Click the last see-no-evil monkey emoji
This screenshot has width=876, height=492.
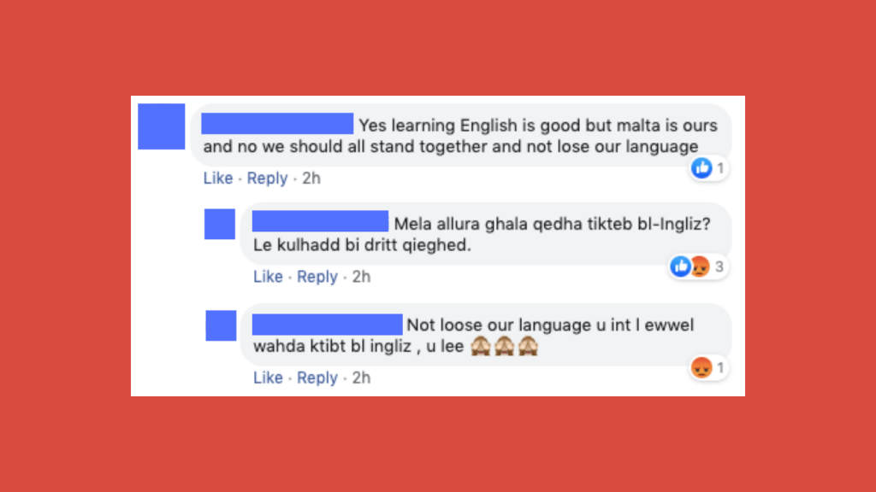pos(528,346)
